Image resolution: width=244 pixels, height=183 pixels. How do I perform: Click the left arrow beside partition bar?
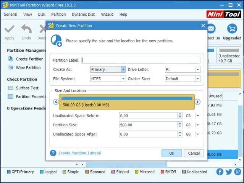(x=56, y=102)
